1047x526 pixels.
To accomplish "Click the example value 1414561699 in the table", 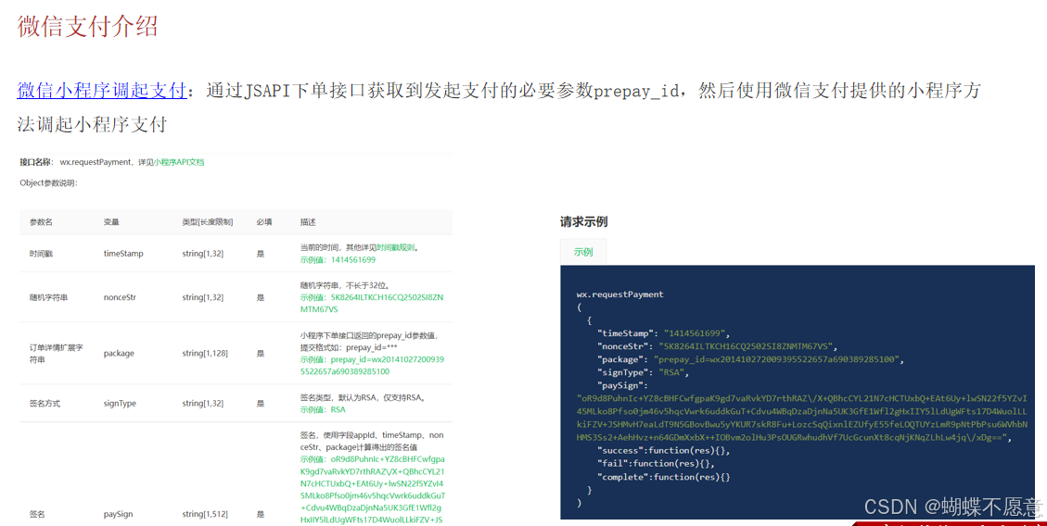I will tap(353, 260).
